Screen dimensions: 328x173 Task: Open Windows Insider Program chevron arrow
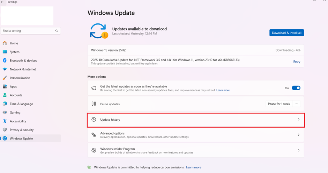pyautogui.click(x=299, y=150)
